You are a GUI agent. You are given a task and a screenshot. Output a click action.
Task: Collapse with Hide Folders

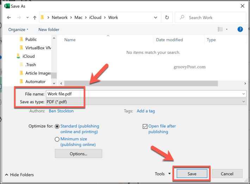point(19,175)
